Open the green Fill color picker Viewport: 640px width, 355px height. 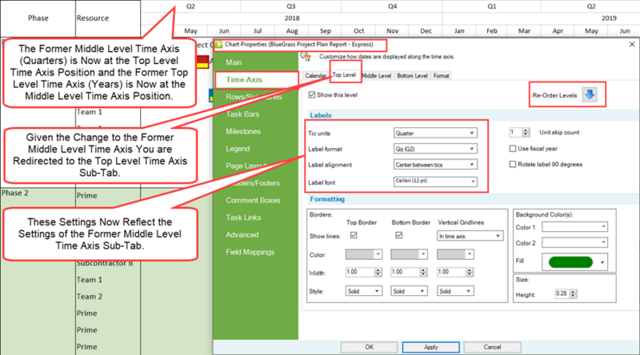click(x=574, y=262)
